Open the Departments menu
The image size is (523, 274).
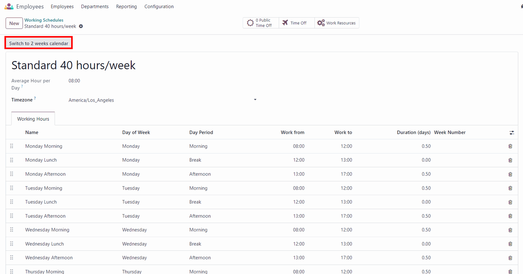[x=95, y=7]
